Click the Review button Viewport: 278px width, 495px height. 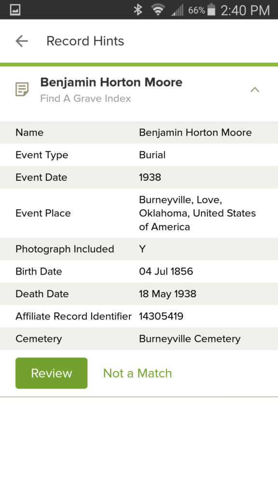pos(51,373)
